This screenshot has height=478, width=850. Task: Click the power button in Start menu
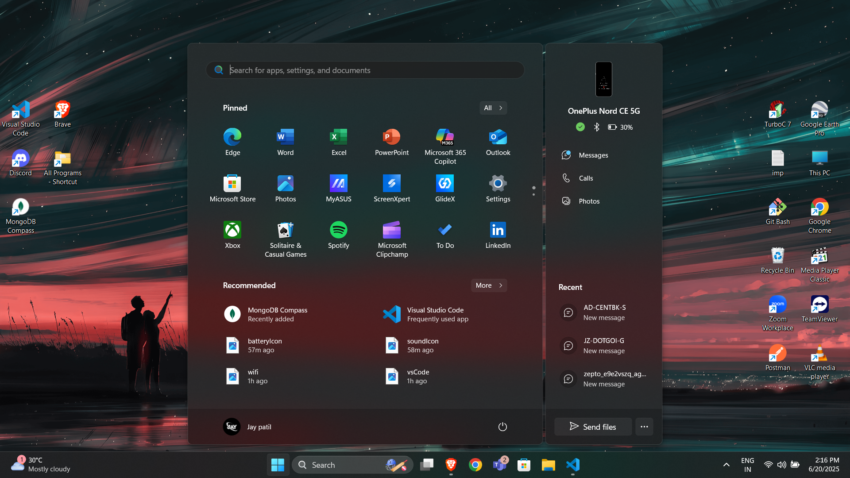502,427
